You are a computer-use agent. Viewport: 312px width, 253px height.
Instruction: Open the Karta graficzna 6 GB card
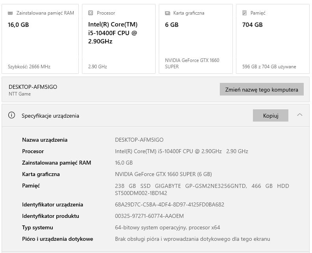[195, 39]
